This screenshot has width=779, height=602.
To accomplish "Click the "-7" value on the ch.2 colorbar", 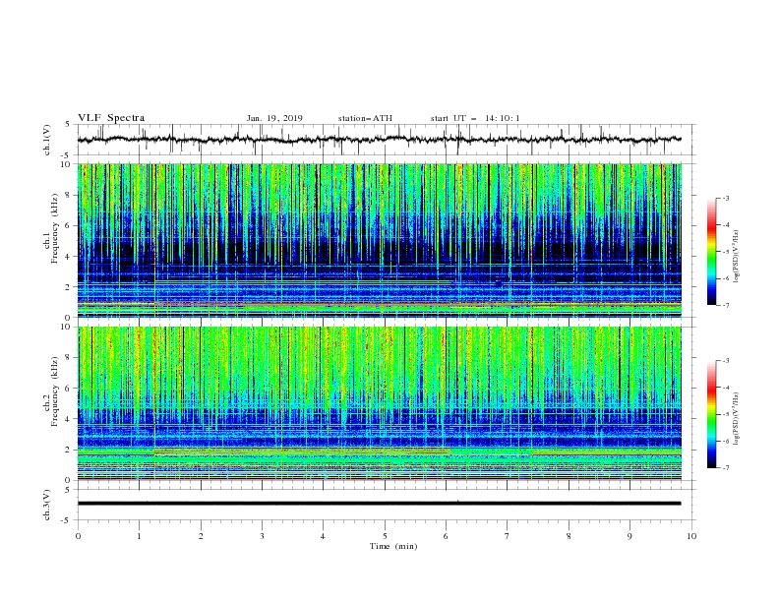I will tap(725, 468).
